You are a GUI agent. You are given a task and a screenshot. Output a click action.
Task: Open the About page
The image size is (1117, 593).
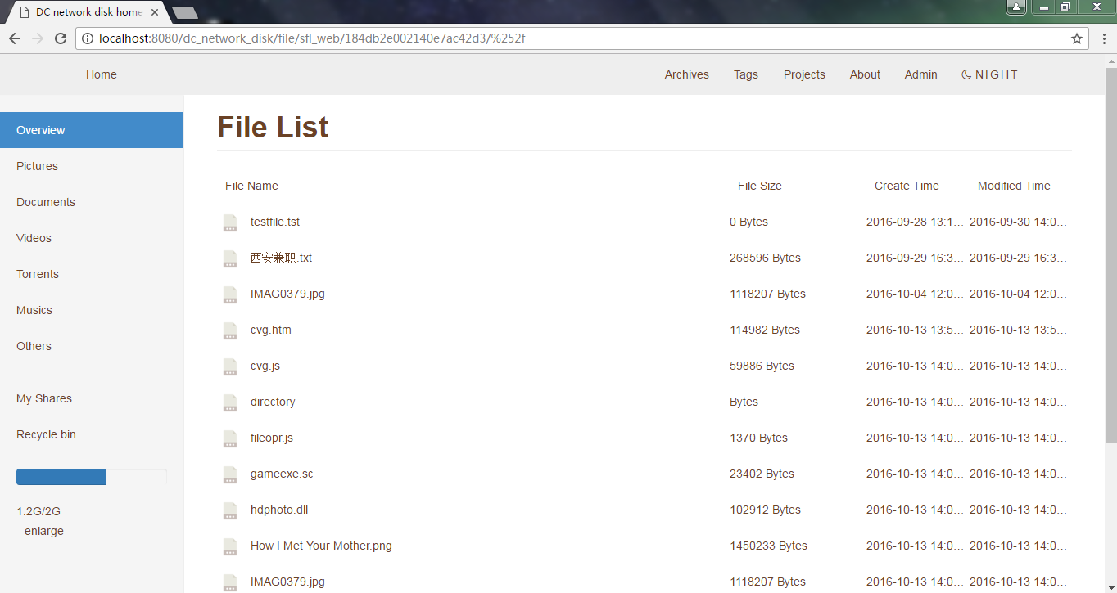865,74
